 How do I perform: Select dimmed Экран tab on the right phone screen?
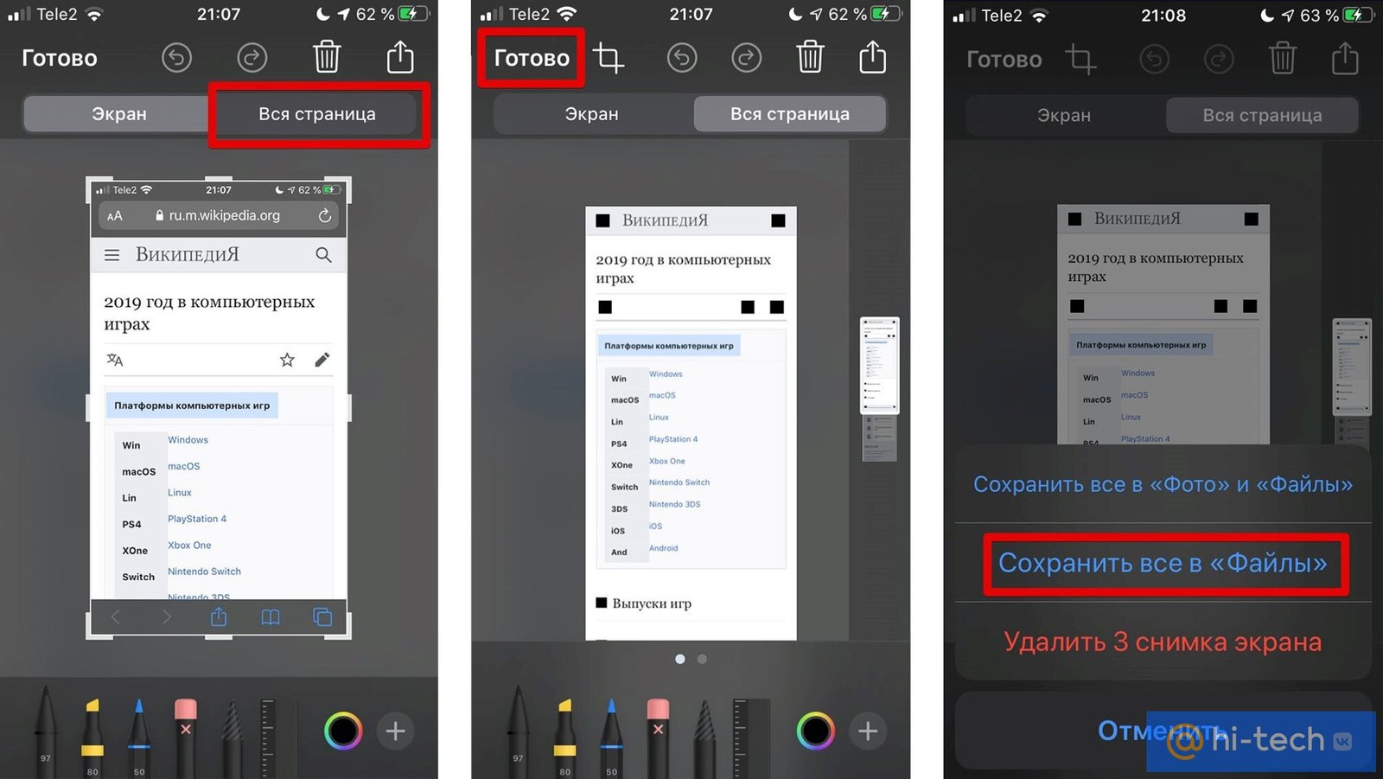[x=1064, y=116]
